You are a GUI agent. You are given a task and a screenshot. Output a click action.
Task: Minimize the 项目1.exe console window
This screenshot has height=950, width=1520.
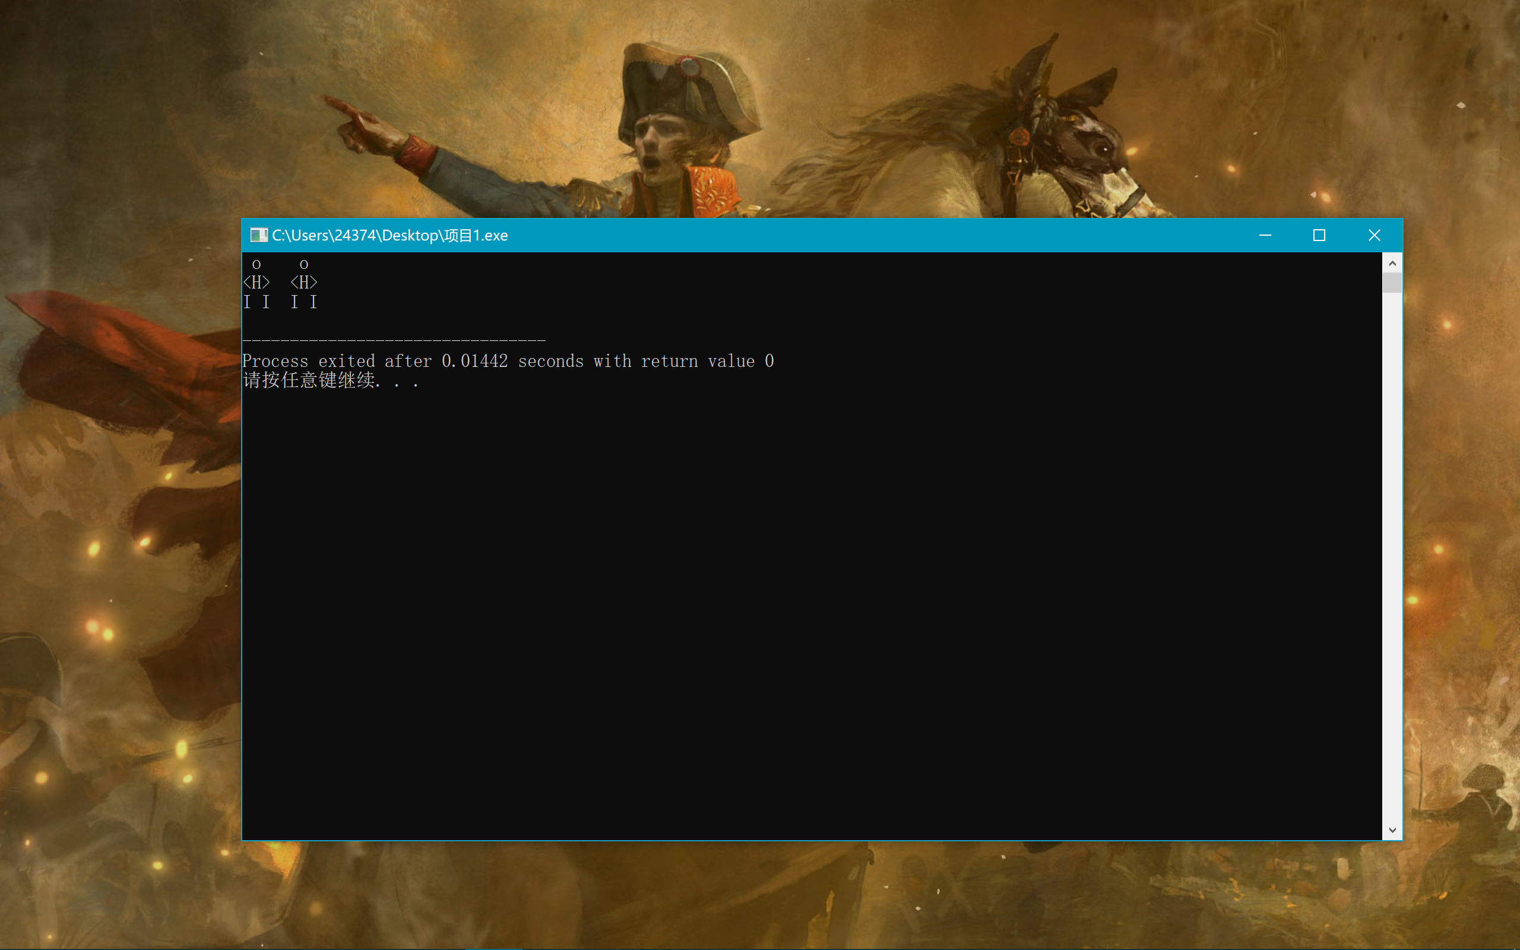(x=1265, y=235)
